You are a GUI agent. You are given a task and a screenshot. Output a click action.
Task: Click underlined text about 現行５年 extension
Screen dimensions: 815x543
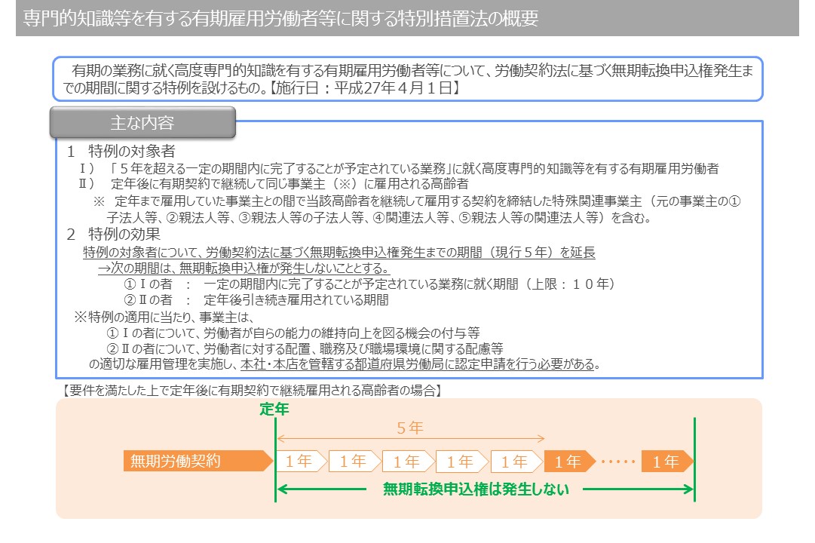point(339,253)
